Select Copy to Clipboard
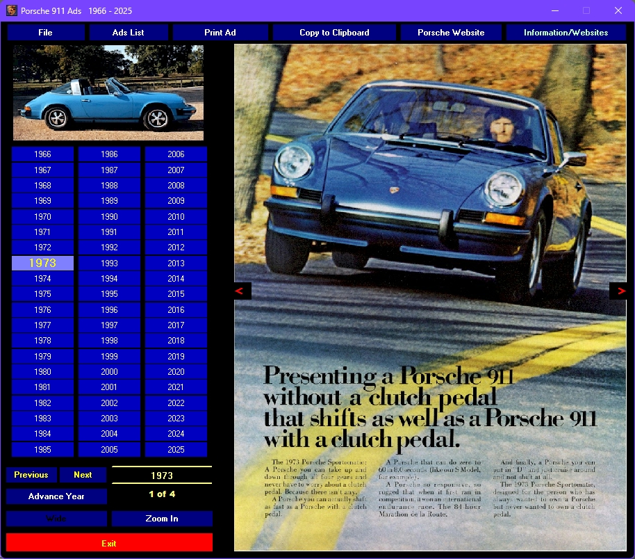The height and width of the screenshot is (559, 635). pyautogui.click(x=334, y=33)
